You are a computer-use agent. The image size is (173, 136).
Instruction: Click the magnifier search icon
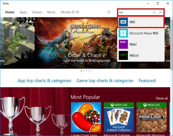pos(161,12)
